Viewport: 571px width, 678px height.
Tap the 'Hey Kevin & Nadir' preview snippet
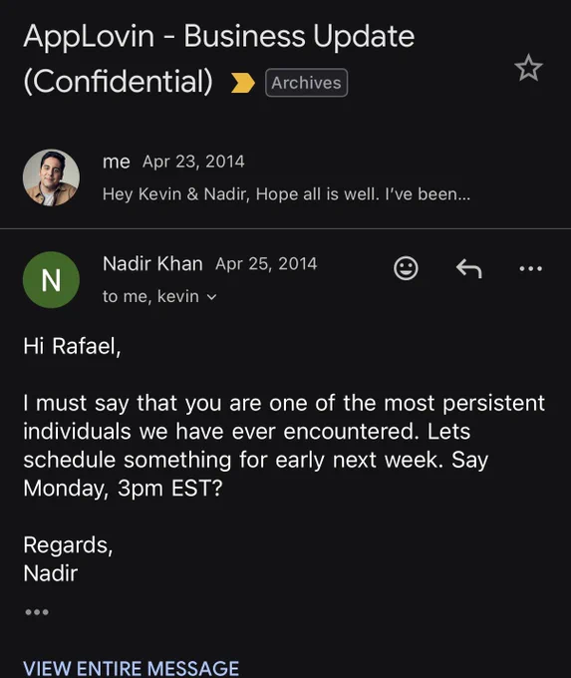(286, 194)
